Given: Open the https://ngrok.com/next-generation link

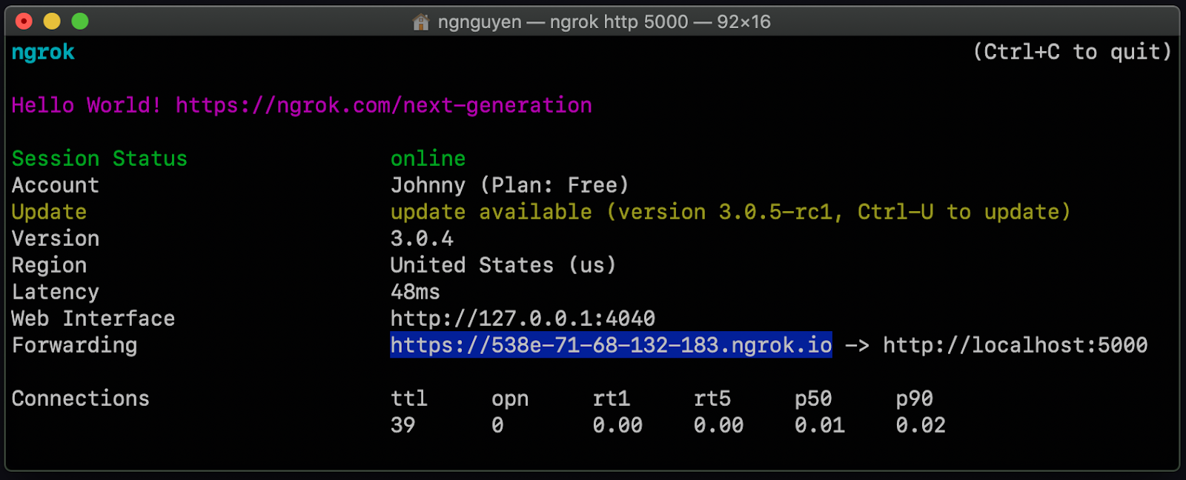Looking at the screenshot, I should 384,105.
